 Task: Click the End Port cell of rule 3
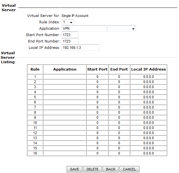click(x=119, y=87)
